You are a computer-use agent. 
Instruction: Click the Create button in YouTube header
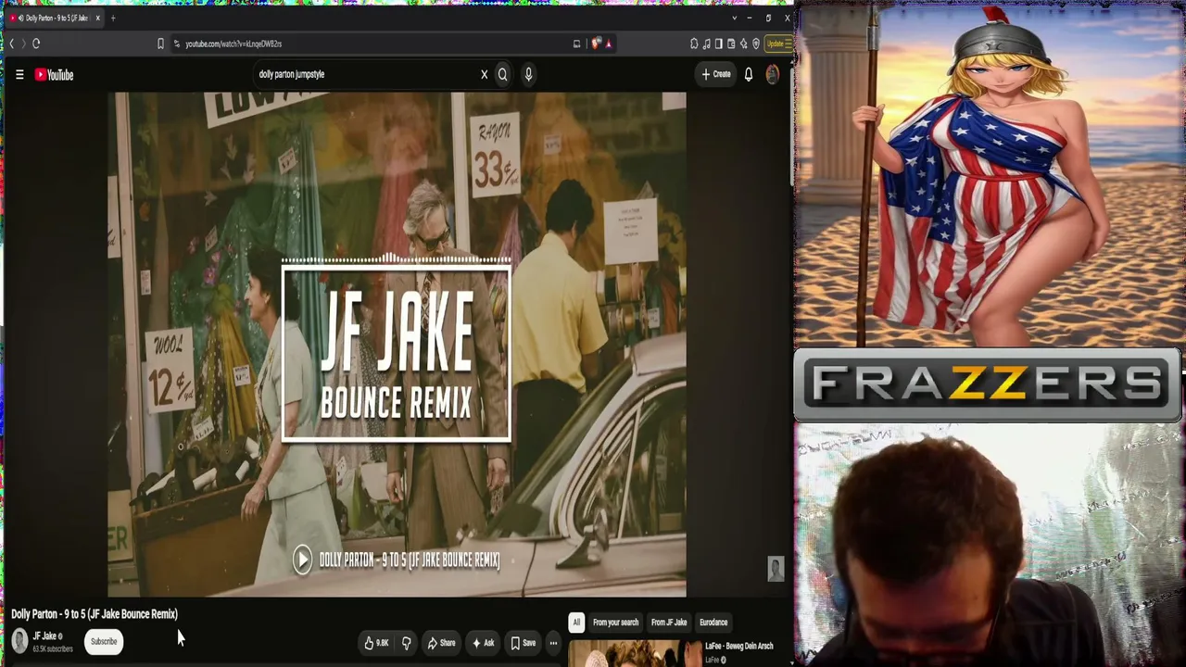[716, 75]
